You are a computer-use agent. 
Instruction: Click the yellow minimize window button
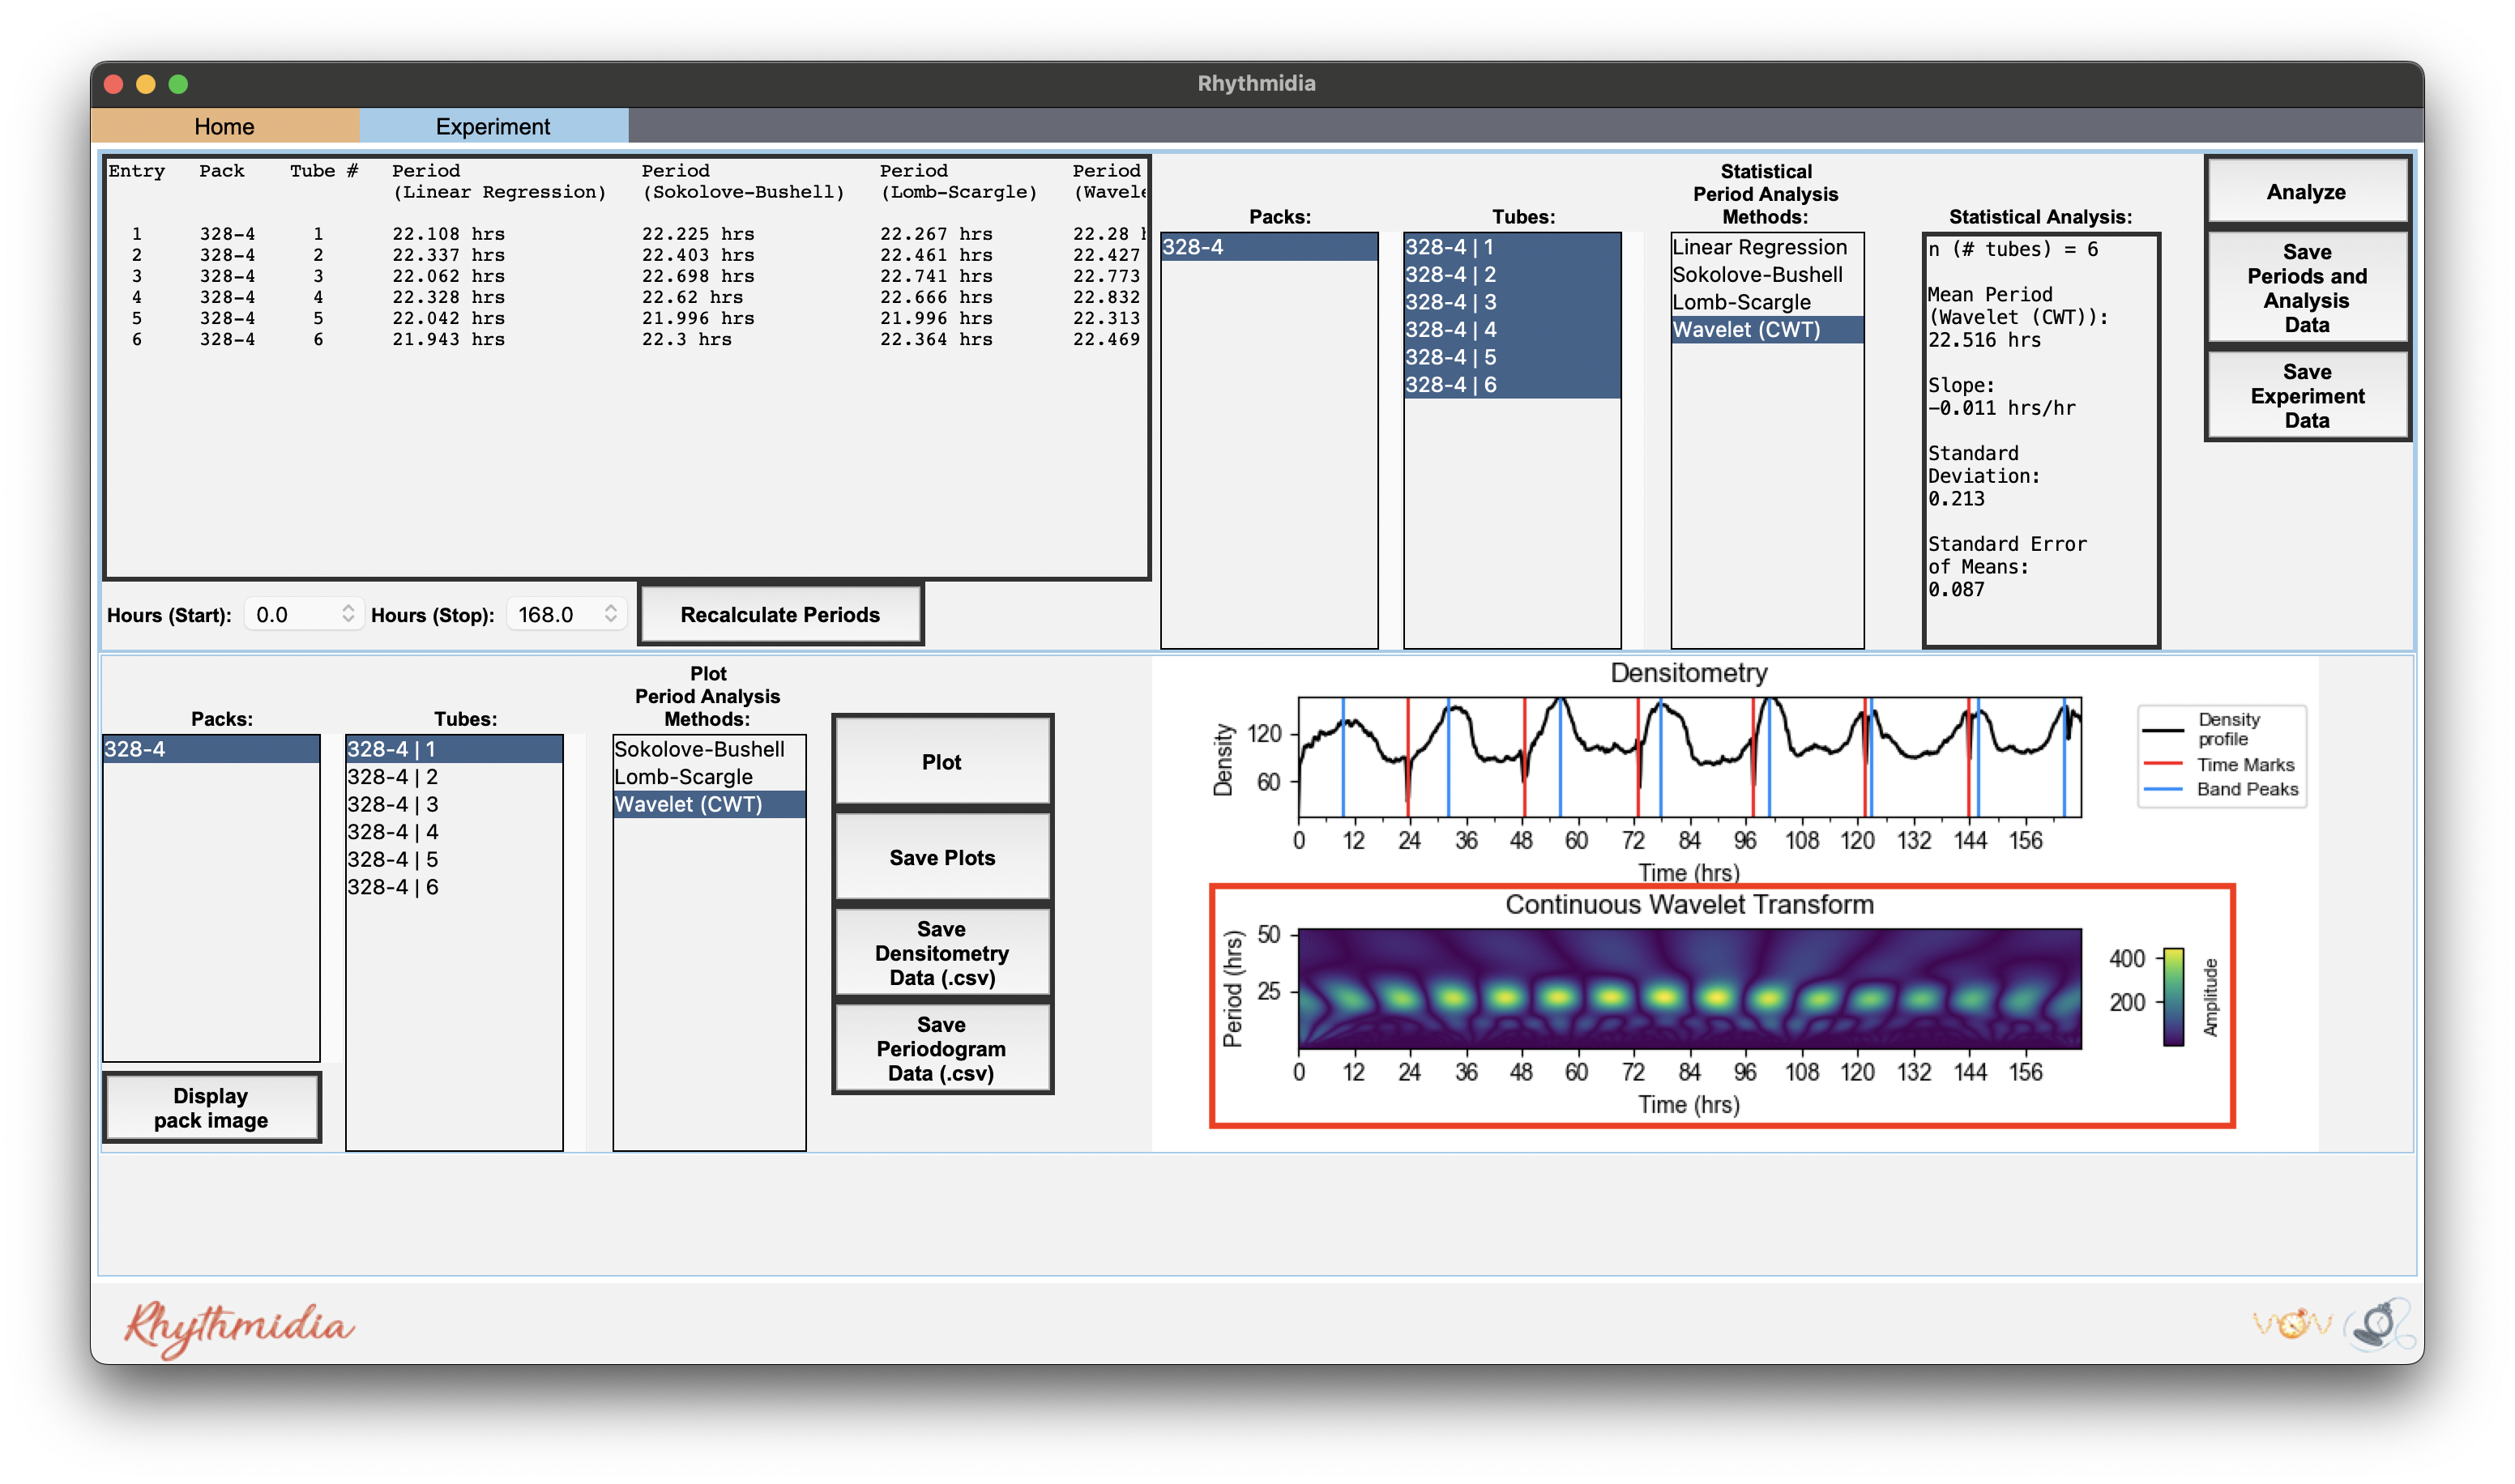point(146,84)
